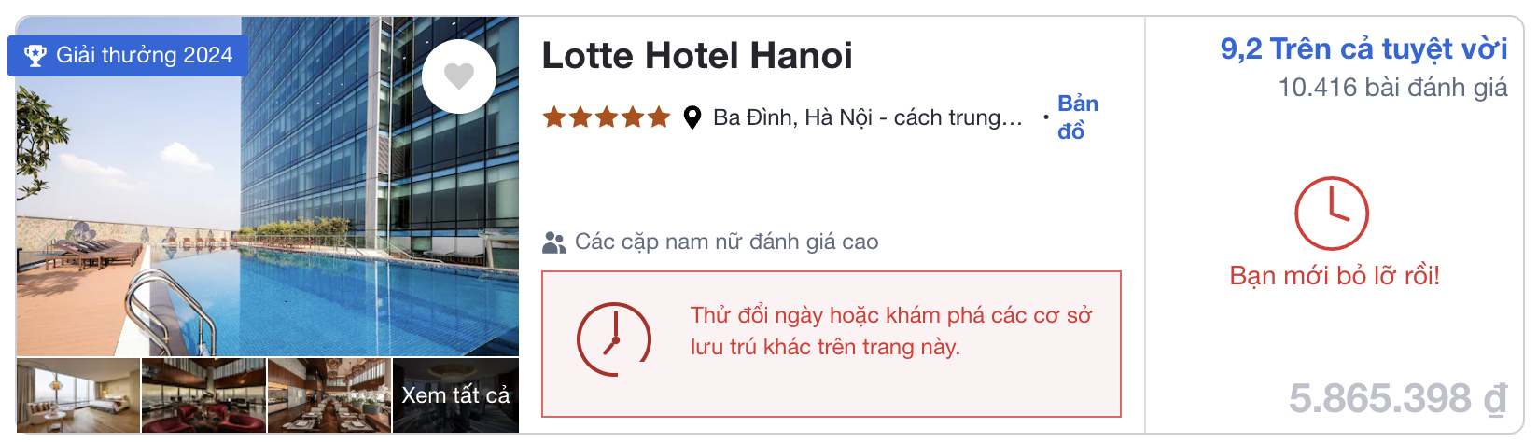Toggle the heart favorite button
1538x442 pixels.
pos(458,76)
